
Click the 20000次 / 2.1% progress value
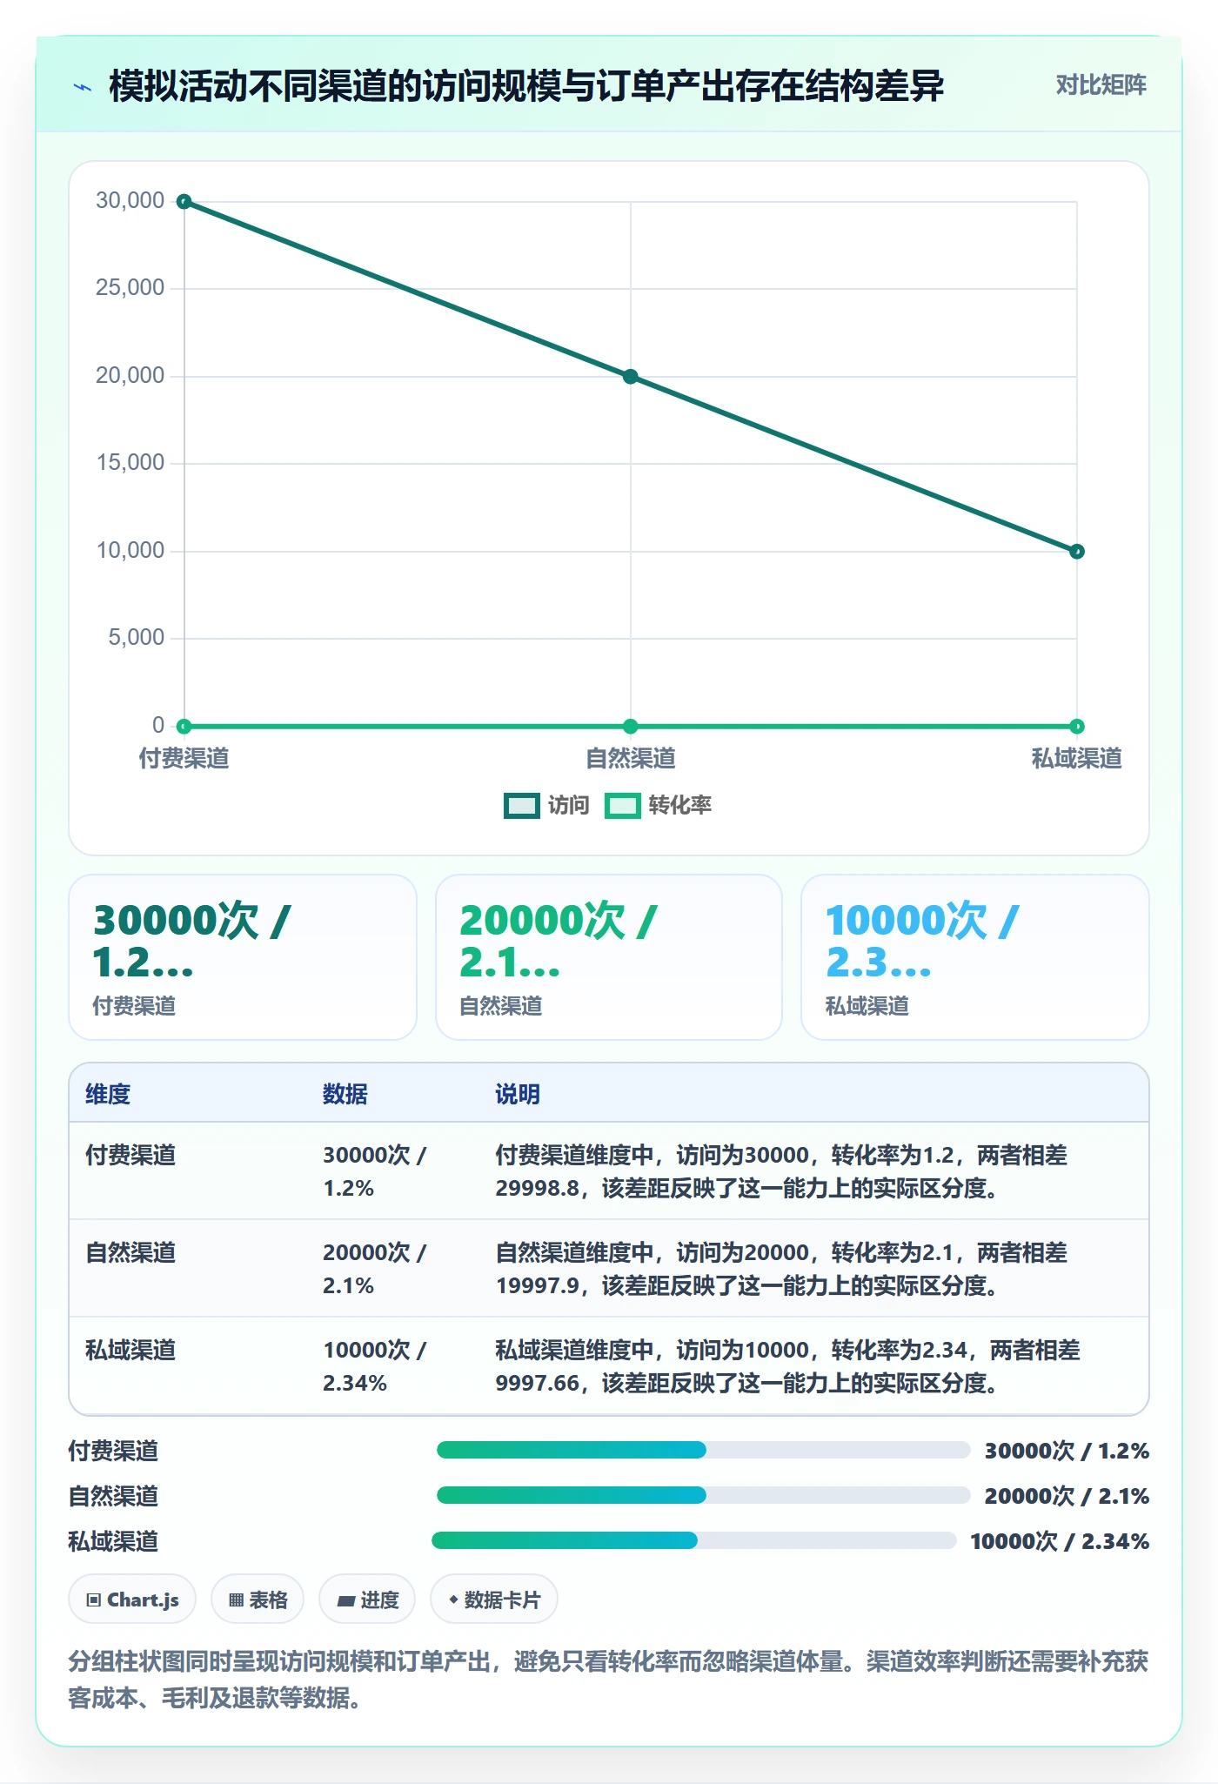[x=1067, y=1496]
